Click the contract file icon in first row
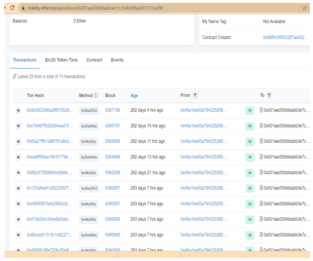Viewport: 313px width, 261px height. click(262, 110)
